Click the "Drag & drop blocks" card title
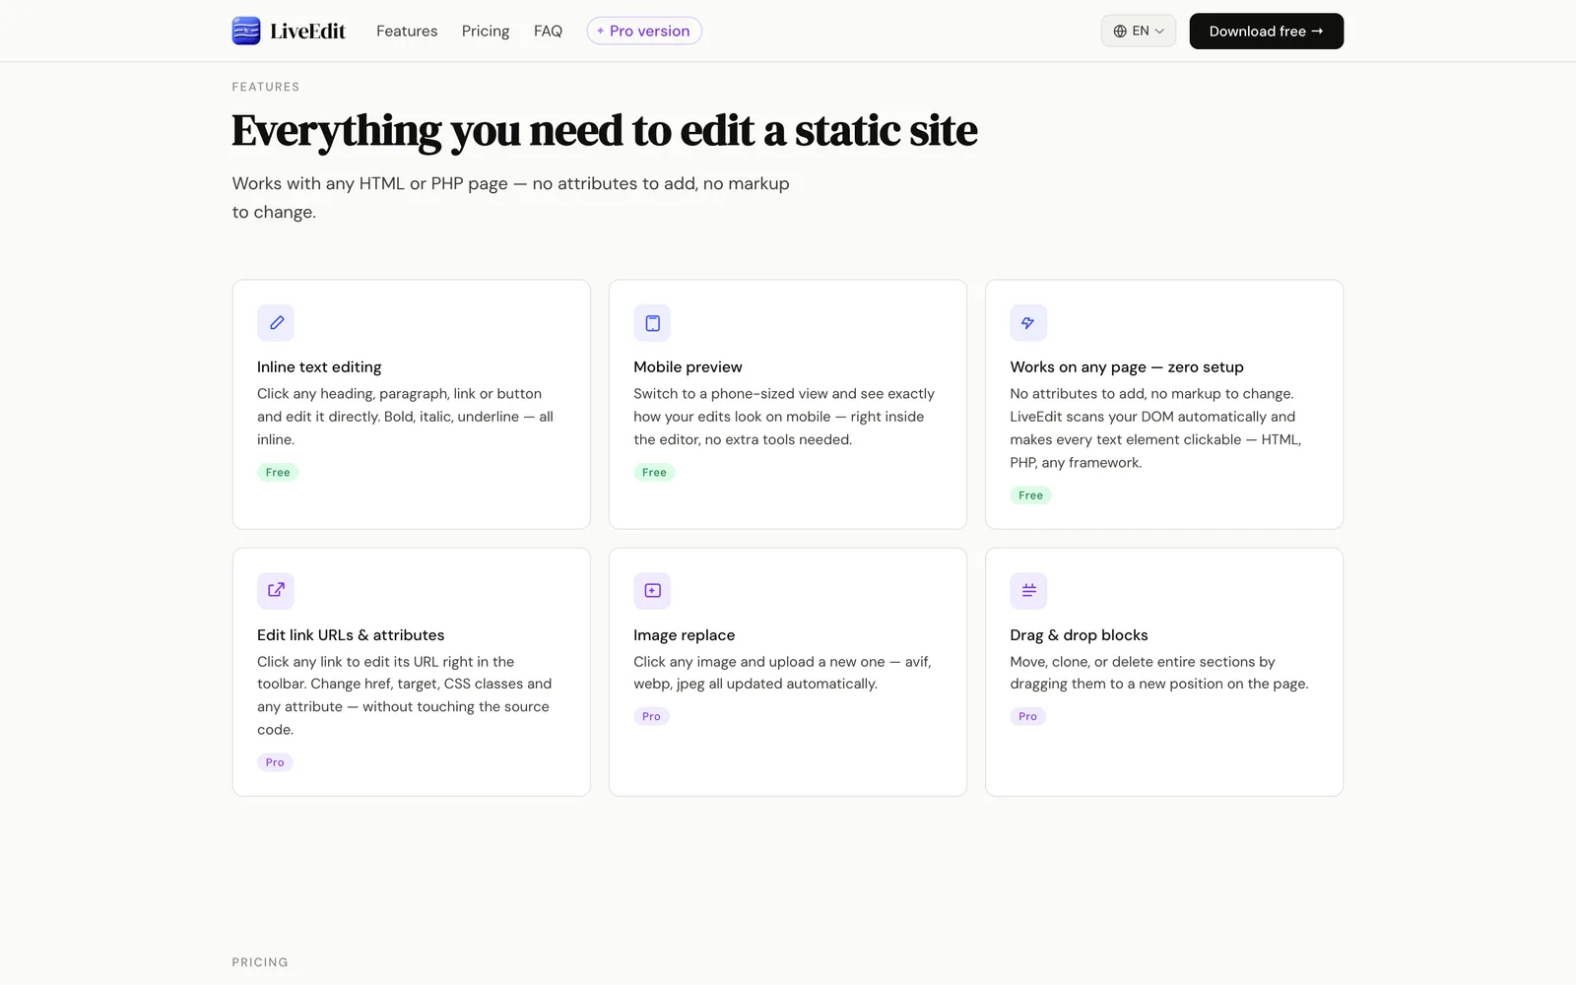Image resolution: width=1576 pixels, height=985 pixels. pyautogui.click(x=1079, y=635)
